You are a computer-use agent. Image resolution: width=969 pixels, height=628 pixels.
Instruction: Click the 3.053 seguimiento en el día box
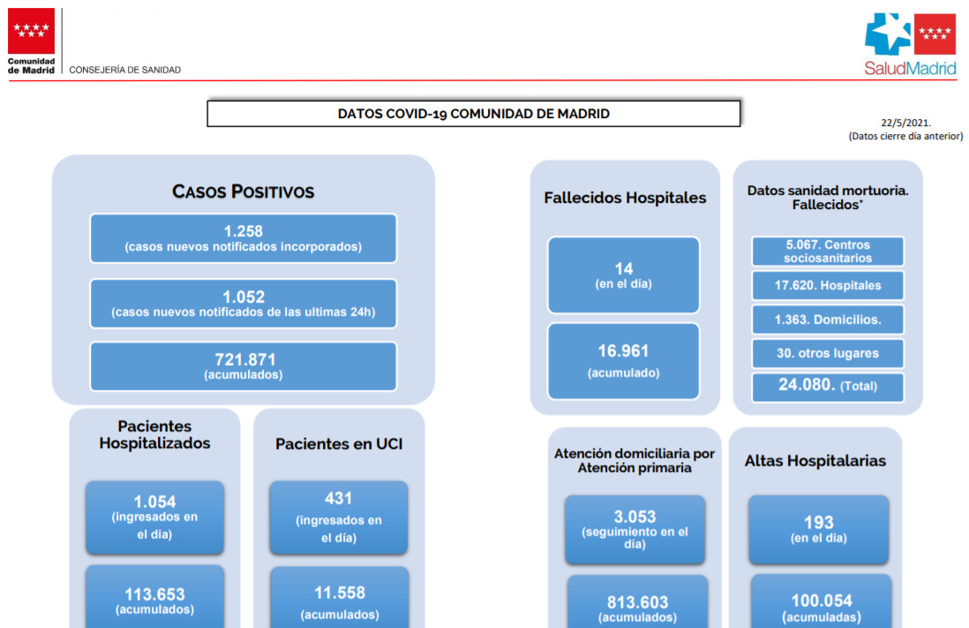(x=635, y=529)
